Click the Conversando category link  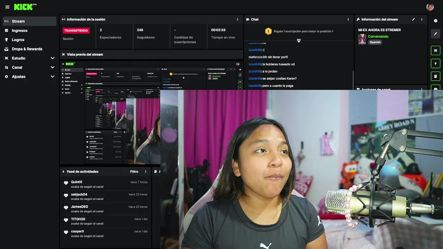[378, 36]
